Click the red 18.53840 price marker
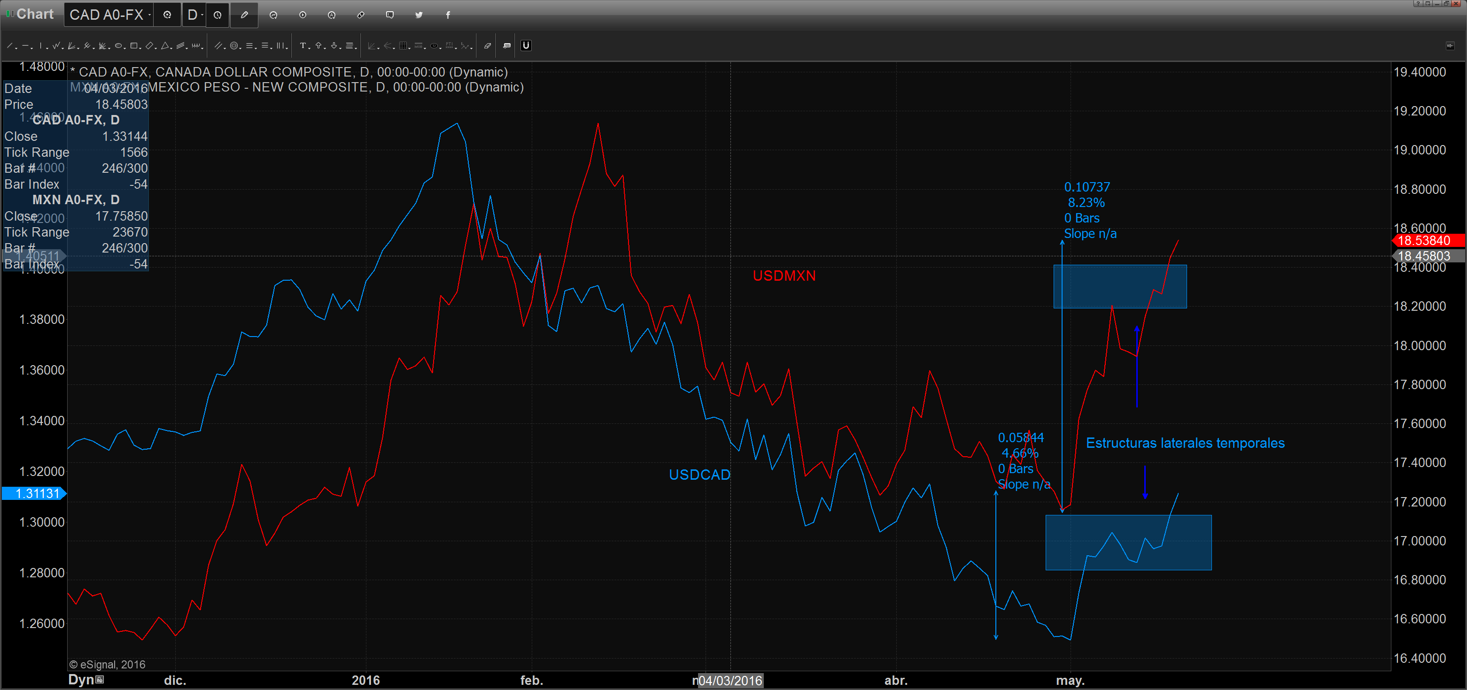The height and width of the screenshot is (690, 1467). (1428, 241)
